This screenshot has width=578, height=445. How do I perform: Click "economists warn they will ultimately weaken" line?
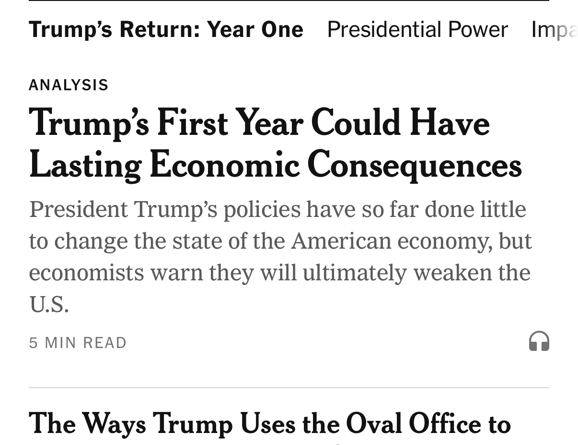[x=279, y=273]
